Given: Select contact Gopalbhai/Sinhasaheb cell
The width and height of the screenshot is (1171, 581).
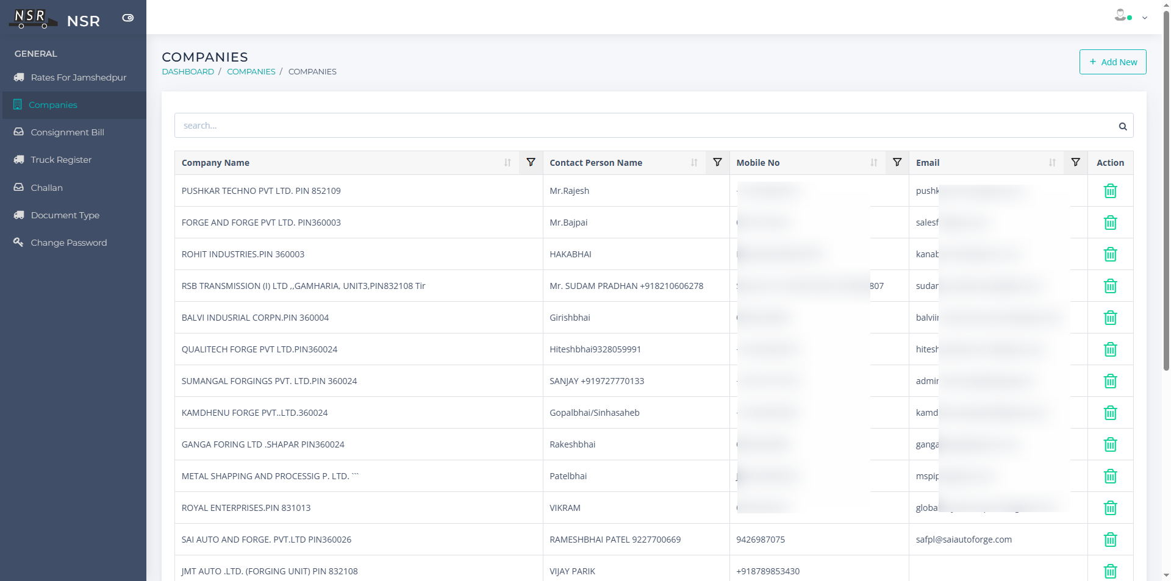Looking at the screenshot, I should click(x=636, y=413).
